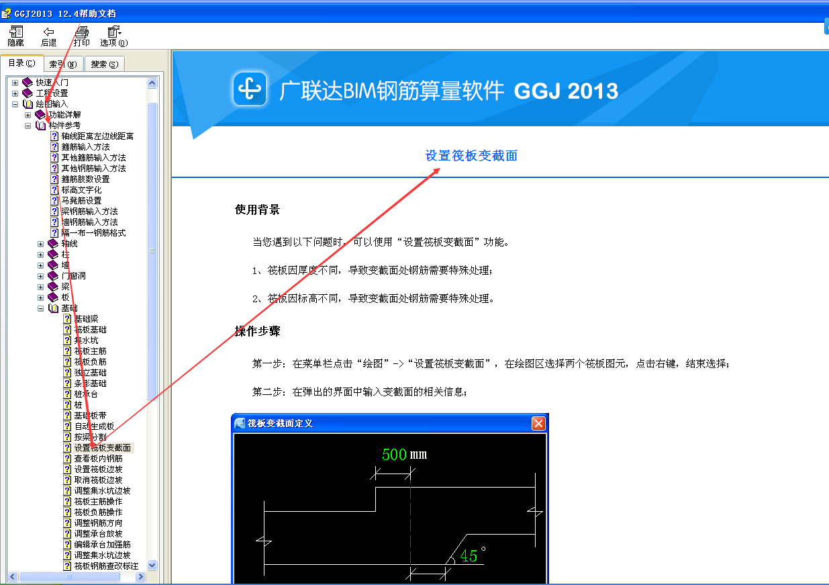Open the 取消筏板边坡 topic
829x585 pixels.
(x=98, y=480)
